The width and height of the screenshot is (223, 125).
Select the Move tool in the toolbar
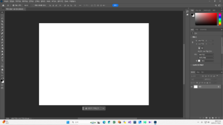pos(2,12)
